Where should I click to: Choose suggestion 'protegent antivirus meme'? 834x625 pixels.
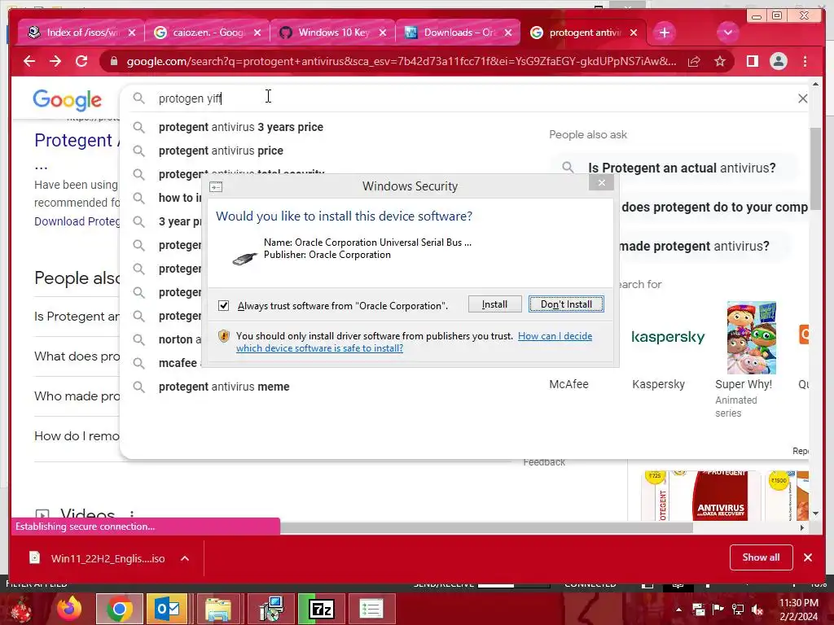224,387
